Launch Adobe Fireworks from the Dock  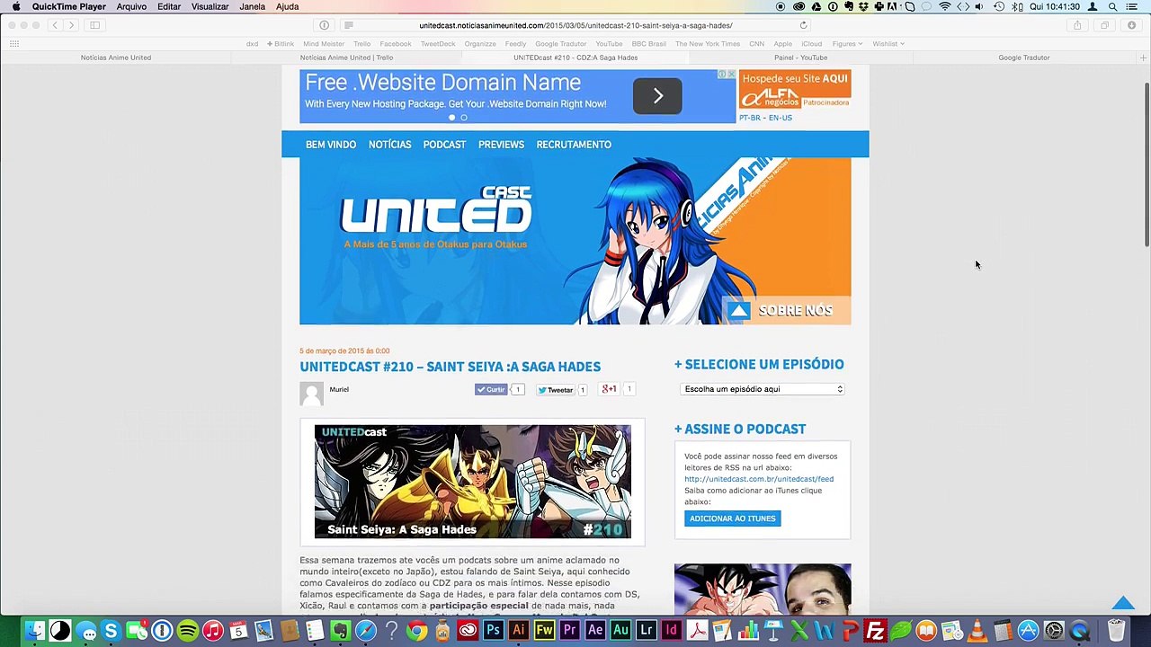544,631
